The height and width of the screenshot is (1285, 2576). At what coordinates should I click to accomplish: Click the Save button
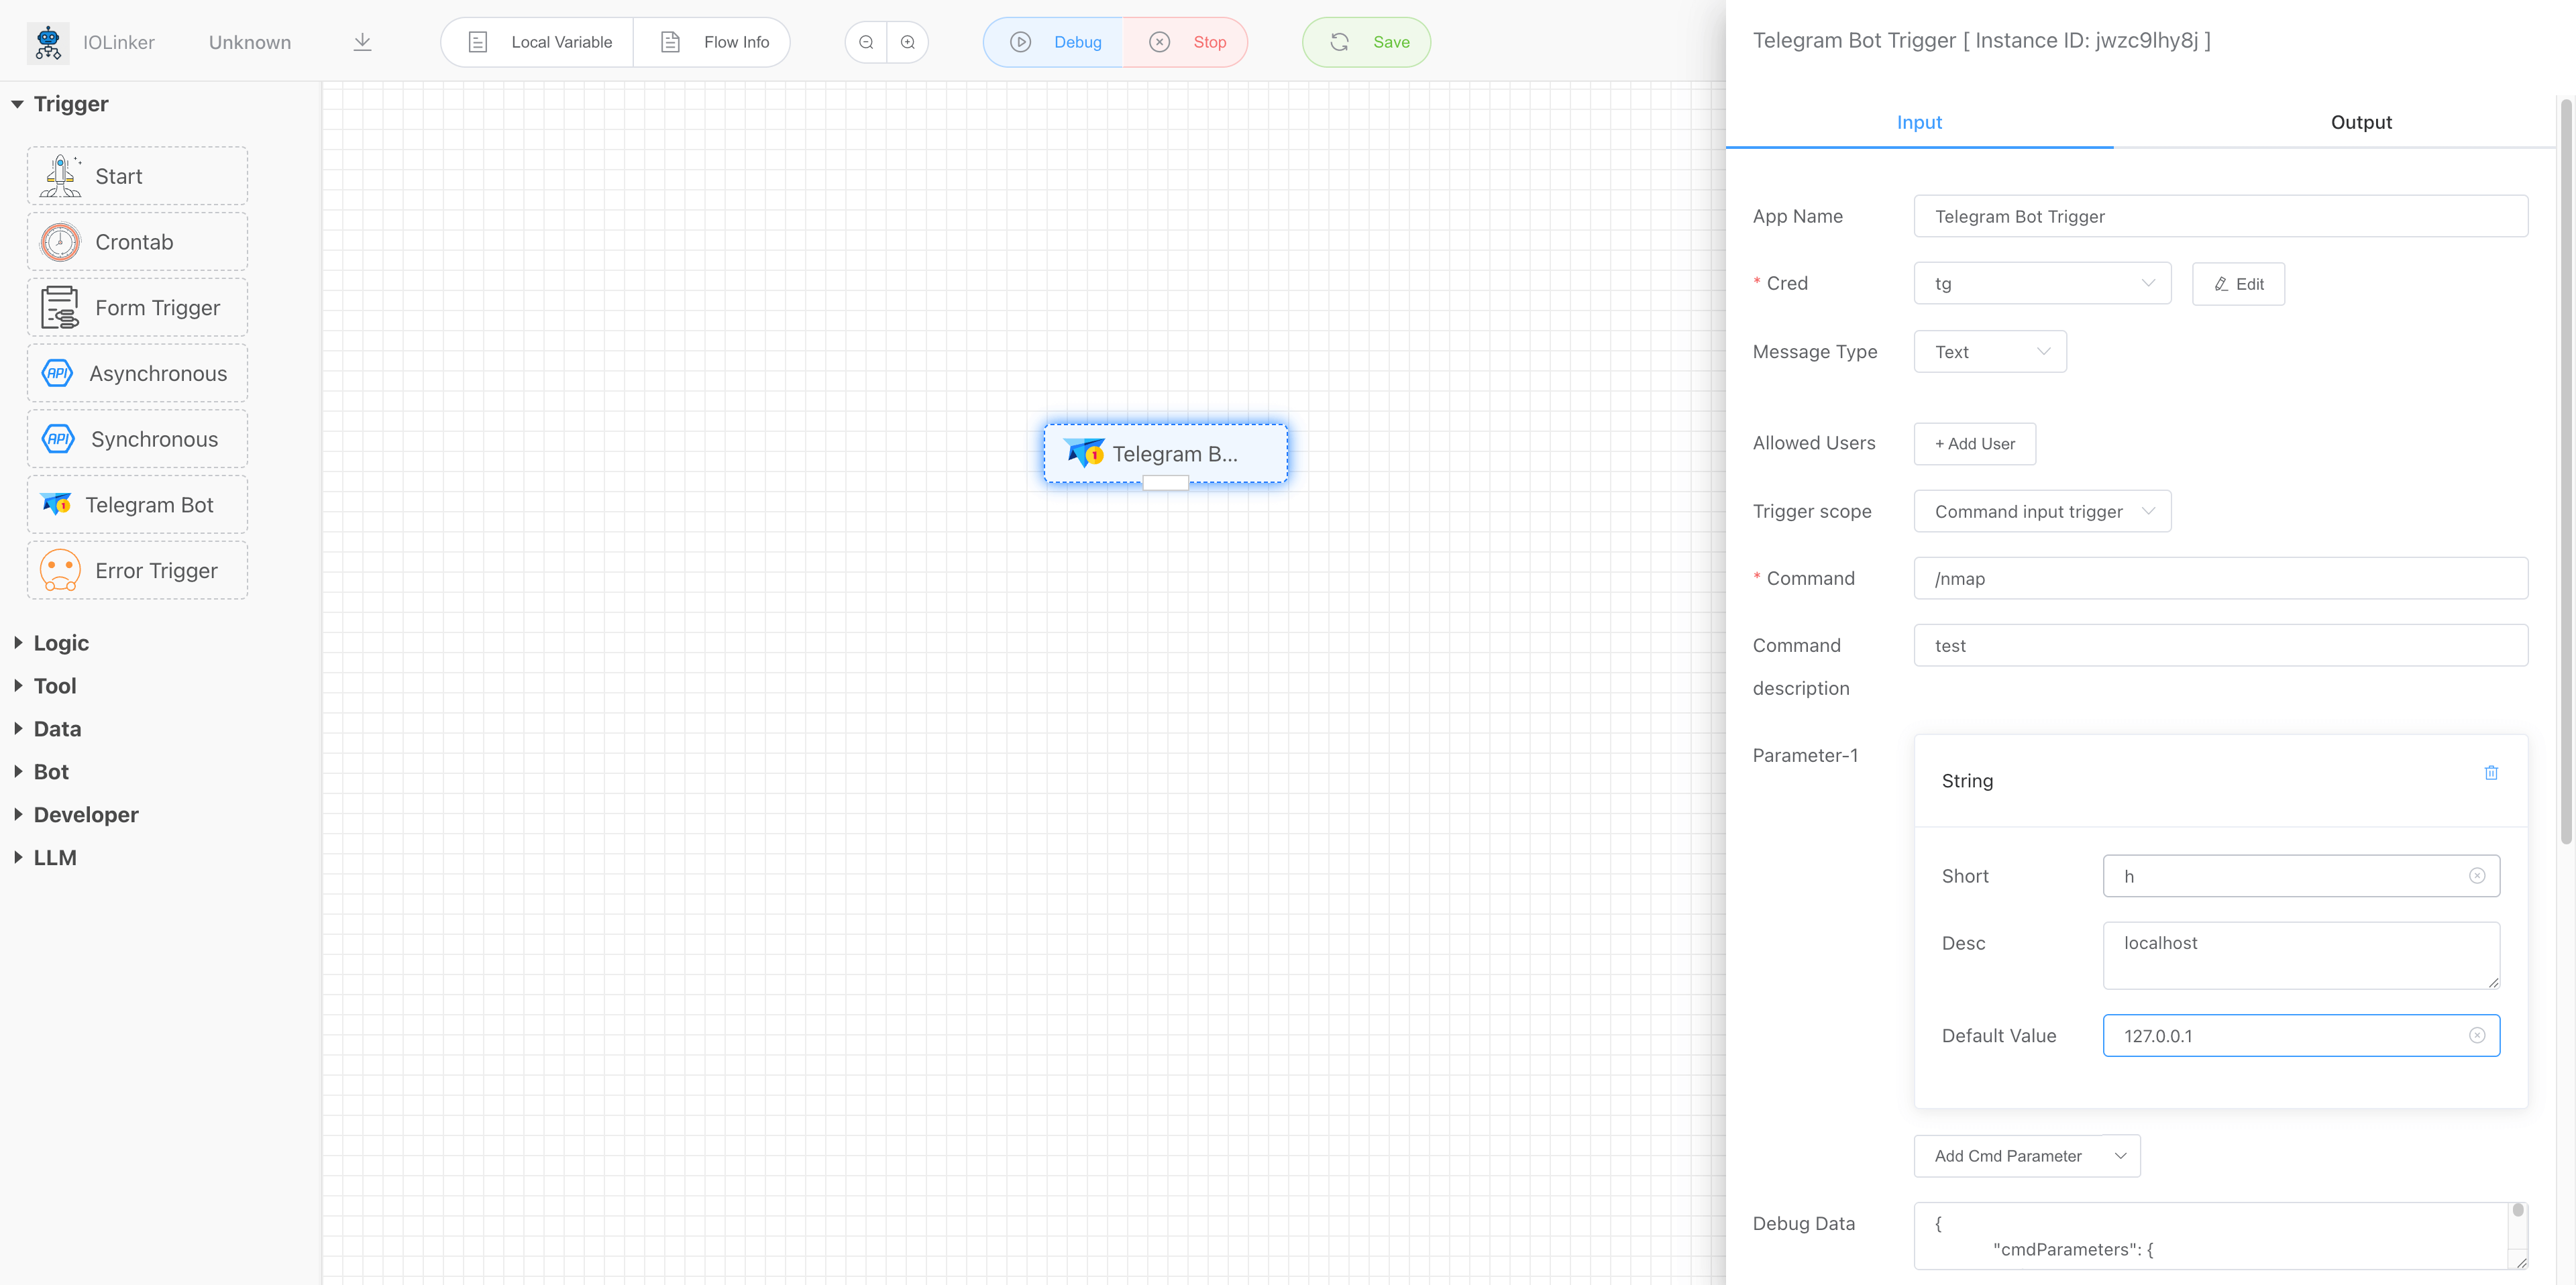point(1366,42)
